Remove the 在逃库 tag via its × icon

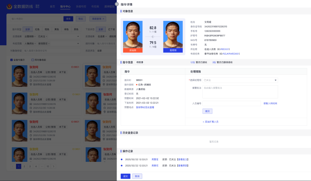point(106,36)
